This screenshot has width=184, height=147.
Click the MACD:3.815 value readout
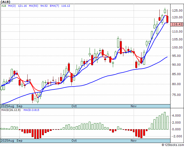coord(31,110)
